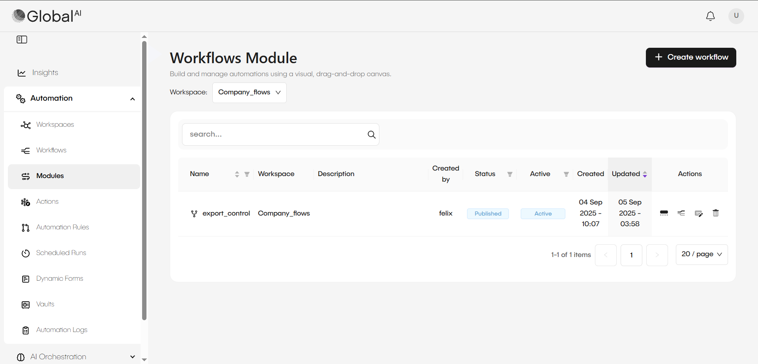Image resolution: width=758 pixels, height=364 pixels.
Task: Go to Automation Rules in sidebar
Action: tap(62, 227)
